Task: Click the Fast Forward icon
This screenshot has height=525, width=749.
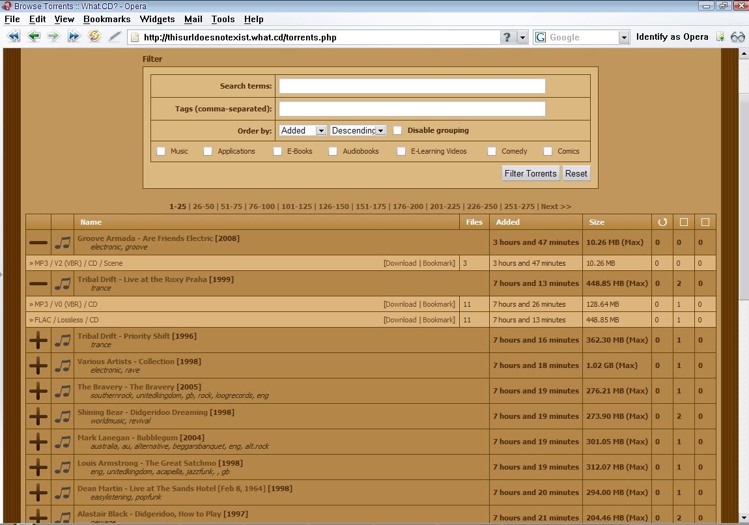Action: click(74, 36)
